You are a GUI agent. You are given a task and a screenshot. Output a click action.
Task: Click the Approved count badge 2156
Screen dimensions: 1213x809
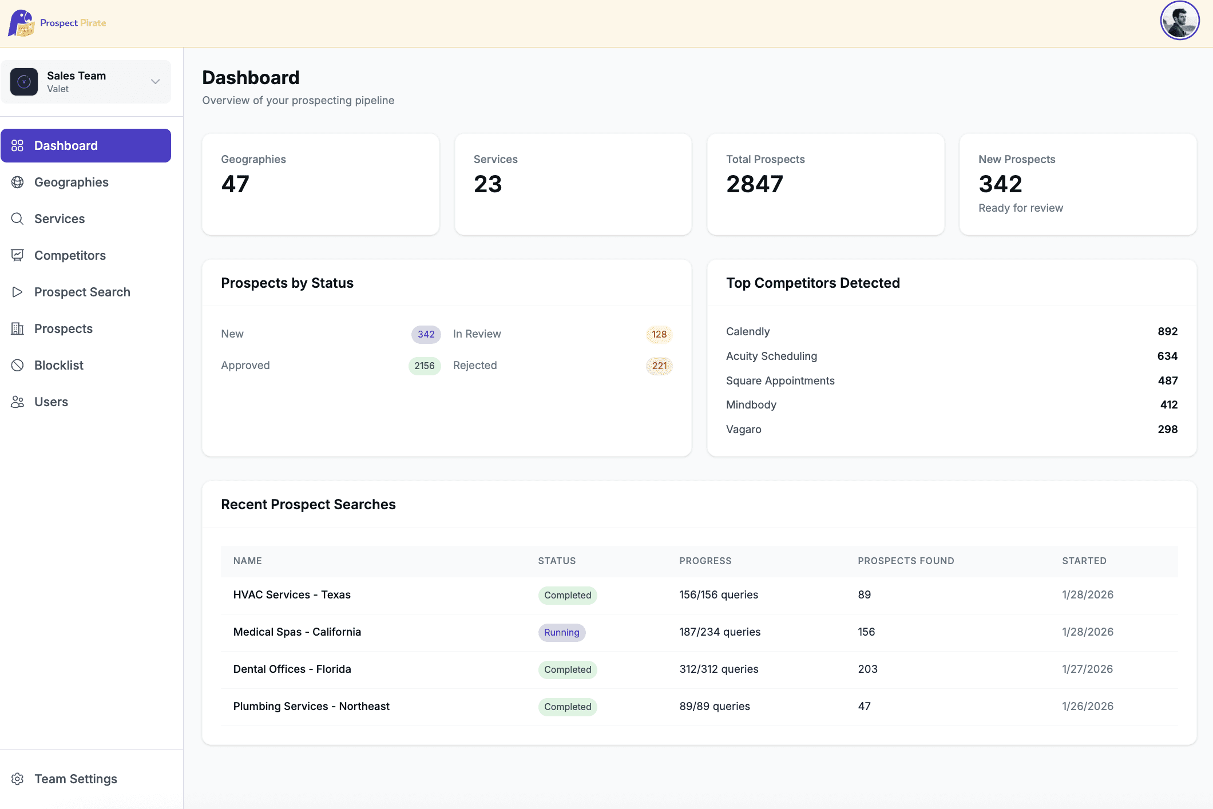point(424,366)
